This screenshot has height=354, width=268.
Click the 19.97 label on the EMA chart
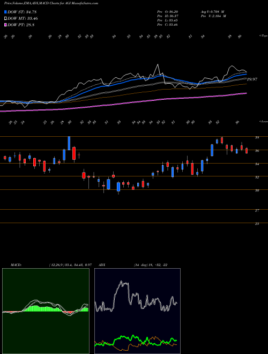(x=252, y=79)
